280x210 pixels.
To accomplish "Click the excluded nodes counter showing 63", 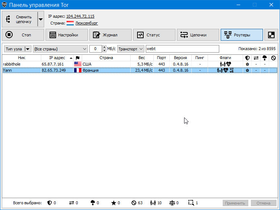I will pos(137,203).
